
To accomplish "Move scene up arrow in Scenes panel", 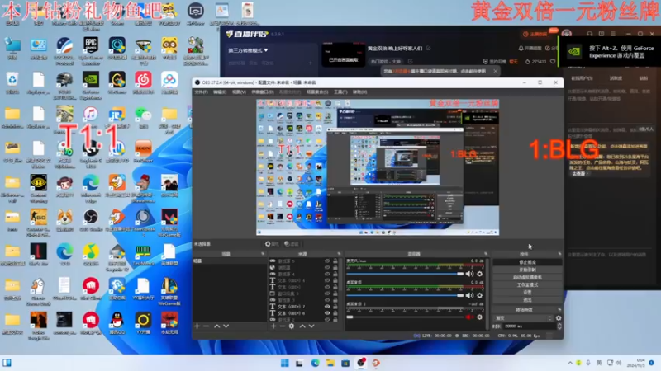I will (216, 326).
